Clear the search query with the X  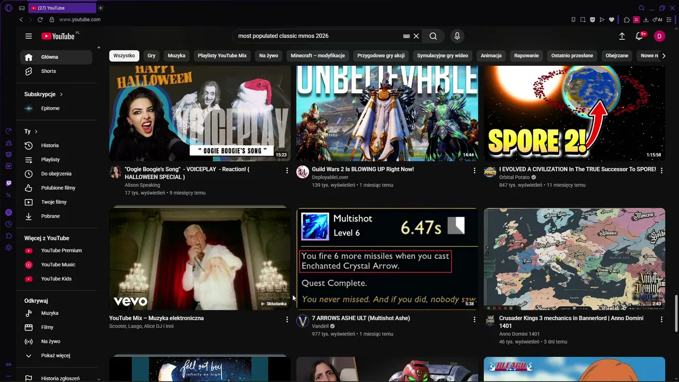click(x=416, y=36)
